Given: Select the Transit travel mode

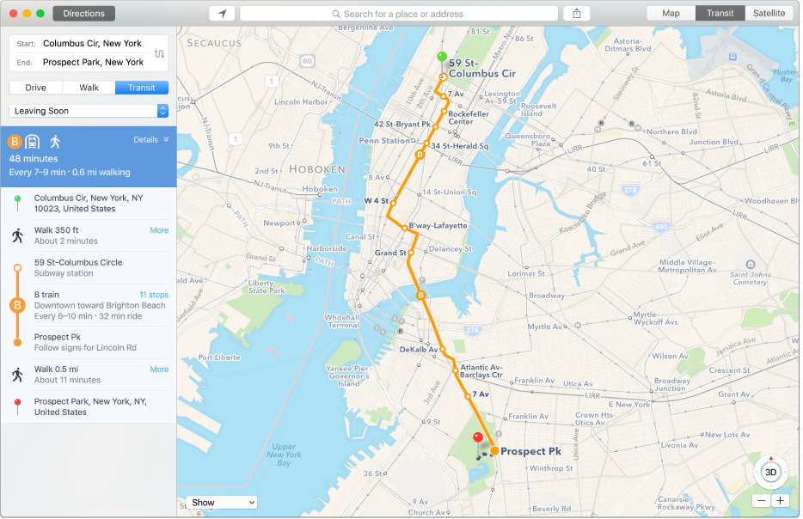Looking at the screenshot, I should click(142, 88).
